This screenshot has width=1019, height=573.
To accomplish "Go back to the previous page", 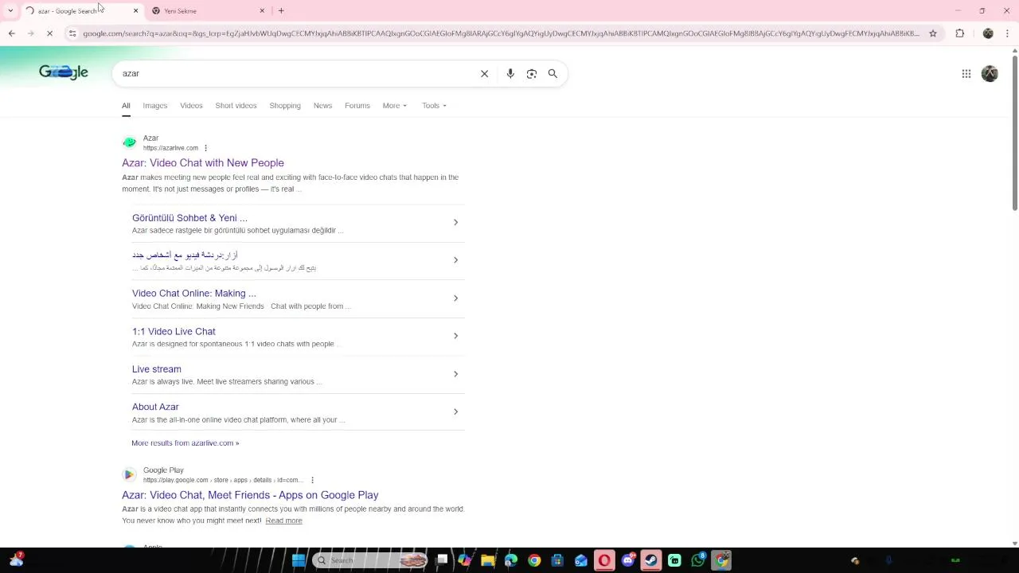I will [11, 33].
